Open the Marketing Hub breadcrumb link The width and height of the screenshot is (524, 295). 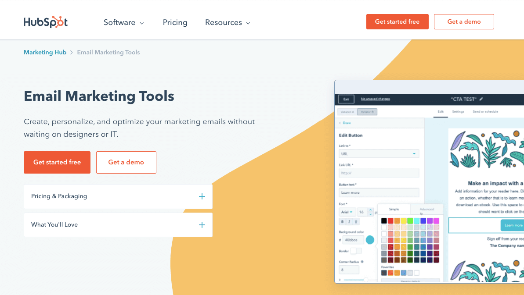coord(45,52)
